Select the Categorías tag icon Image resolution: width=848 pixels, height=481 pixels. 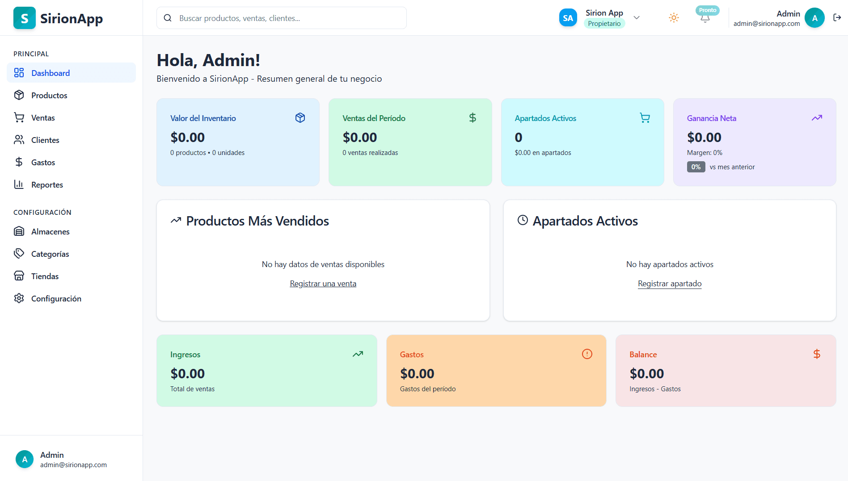click(x=19, y=254)
